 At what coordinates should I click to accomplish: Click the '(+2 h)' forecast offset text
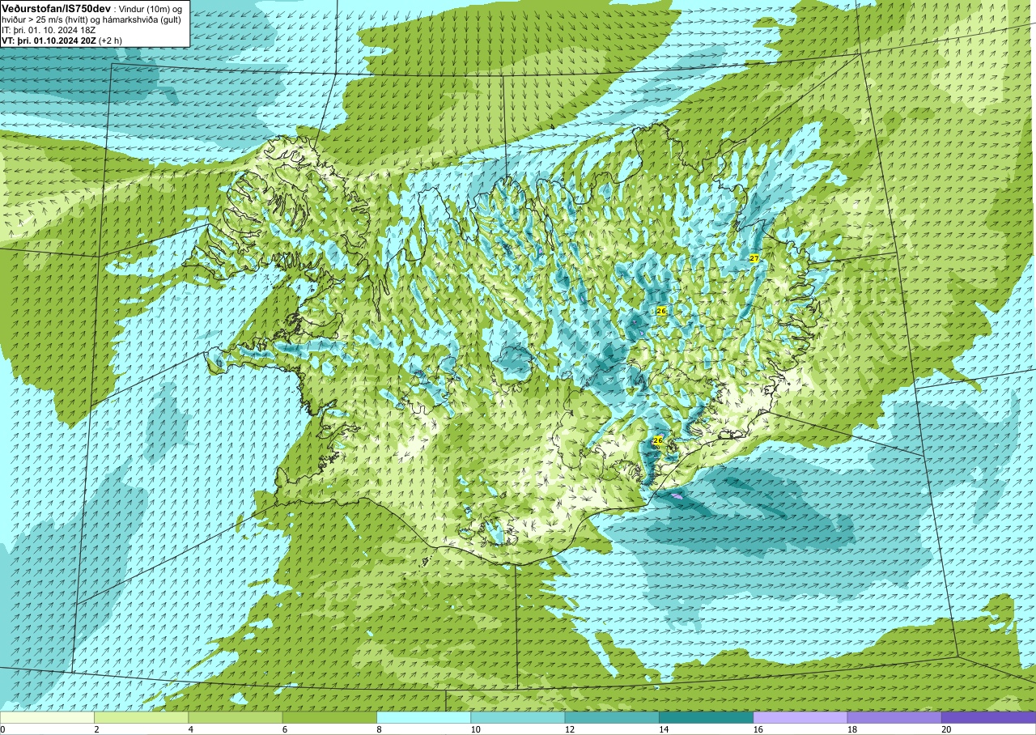[110, 40]
